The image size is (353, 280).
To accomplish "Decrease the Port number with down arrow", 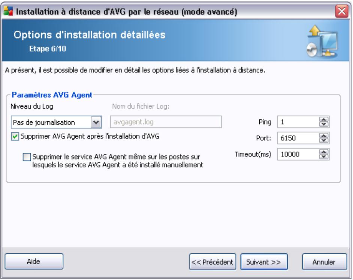I will (x=324, y=141).
